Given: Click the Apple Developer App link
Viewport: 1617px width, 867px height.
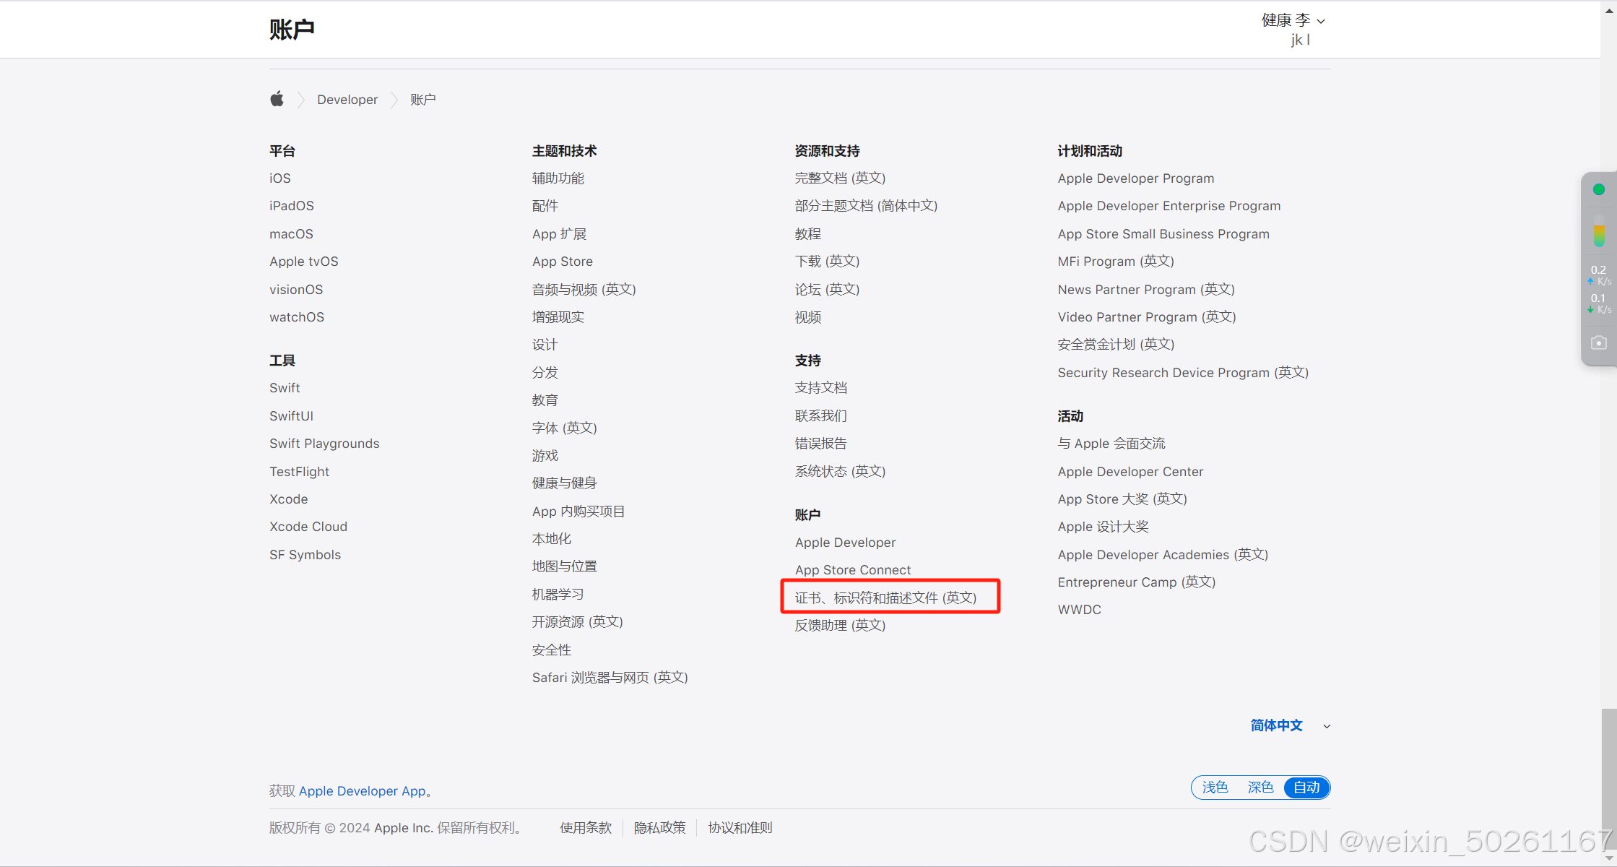Looking at the screenshot, I should [x=363, y=791].
